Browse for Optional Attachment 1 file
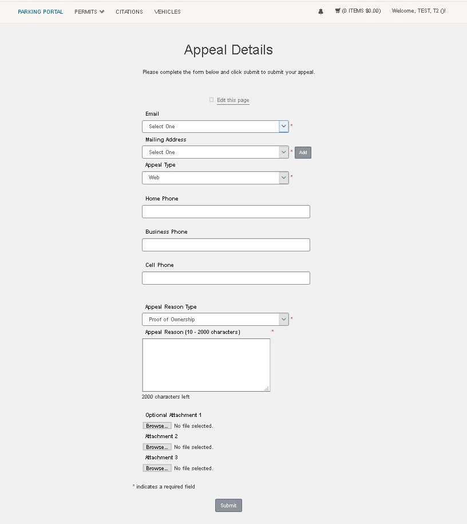Viewport: 467px width, 524px height. point(157,425)
